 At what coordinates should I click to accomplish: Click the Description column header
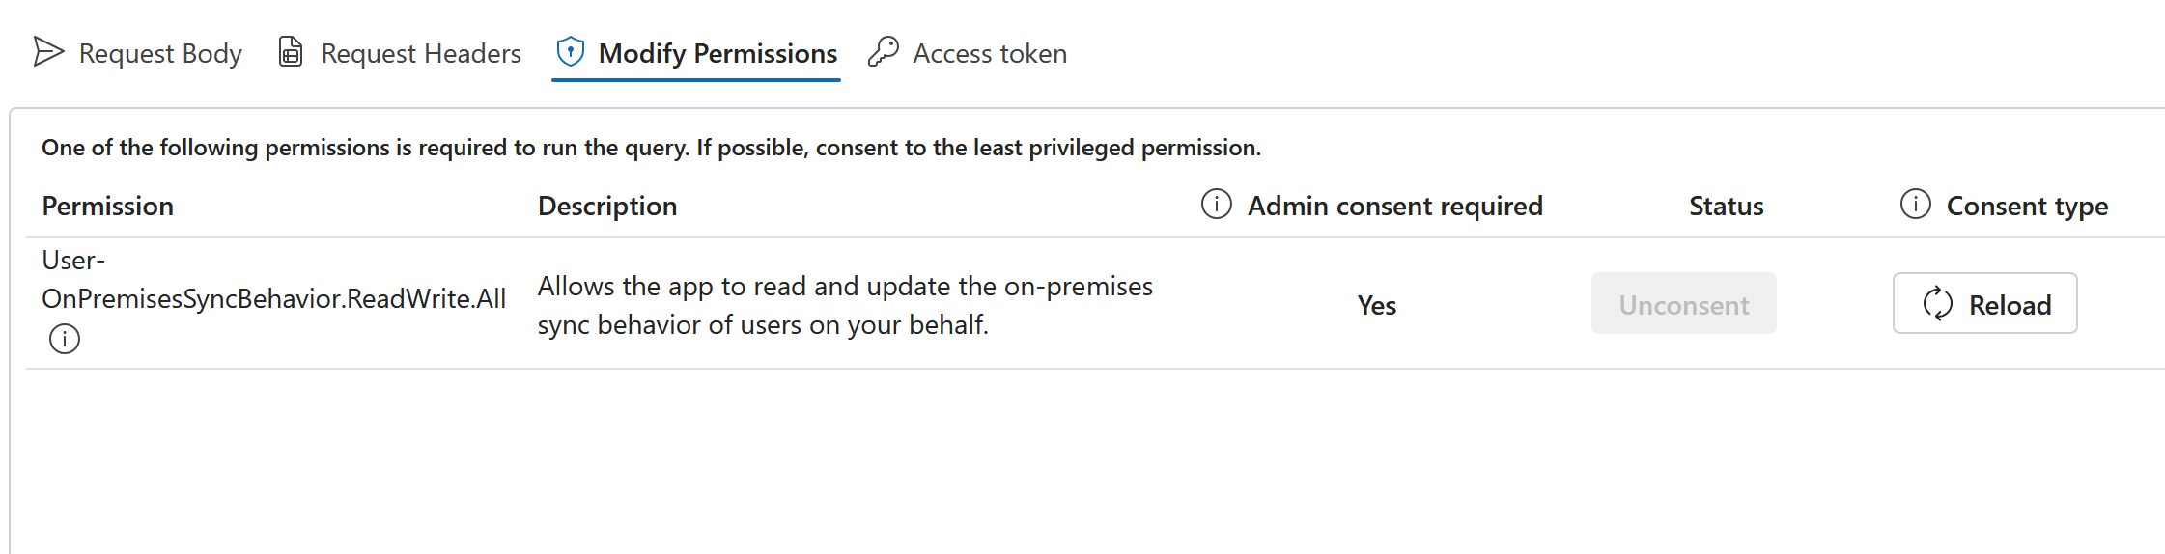pos(607,207)
